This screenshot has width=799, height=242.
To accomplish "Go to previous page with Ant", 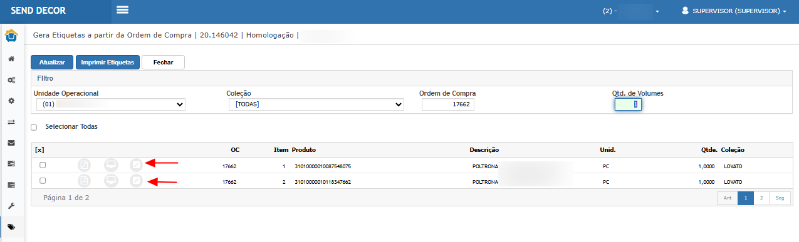I will [728, 198].
